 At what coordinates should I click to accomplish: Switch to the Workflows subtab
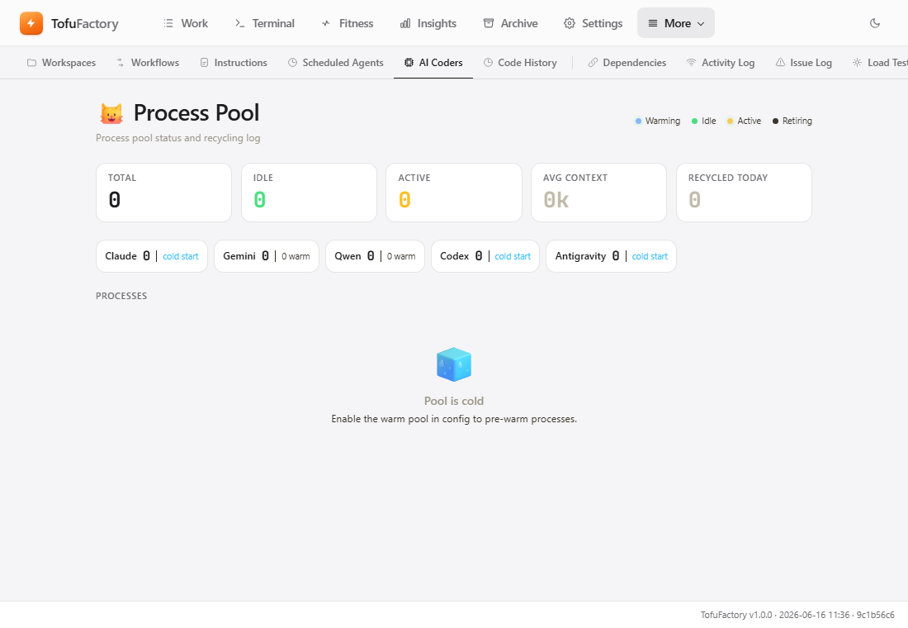click(148, 63)
